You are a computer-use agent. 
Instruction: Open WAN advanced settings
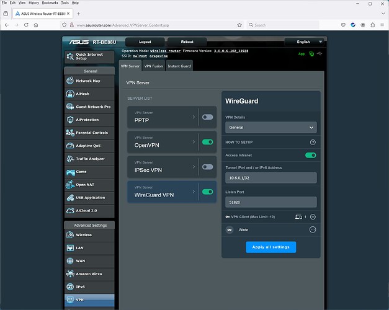coord(89,261)
